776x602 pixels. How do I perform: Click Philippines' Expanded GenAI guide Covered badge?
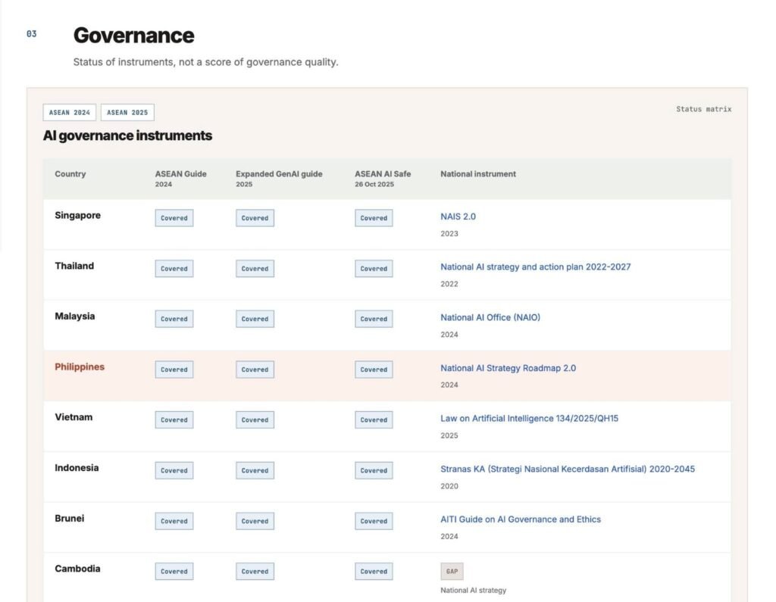point(255,370)
